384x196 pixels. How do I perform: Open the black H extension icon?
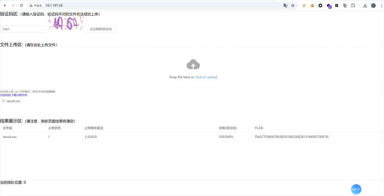click(337, 6)
